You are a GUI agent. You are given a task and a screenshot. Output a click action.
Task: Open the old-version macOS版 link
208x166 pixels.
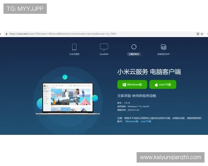(146, 121)
